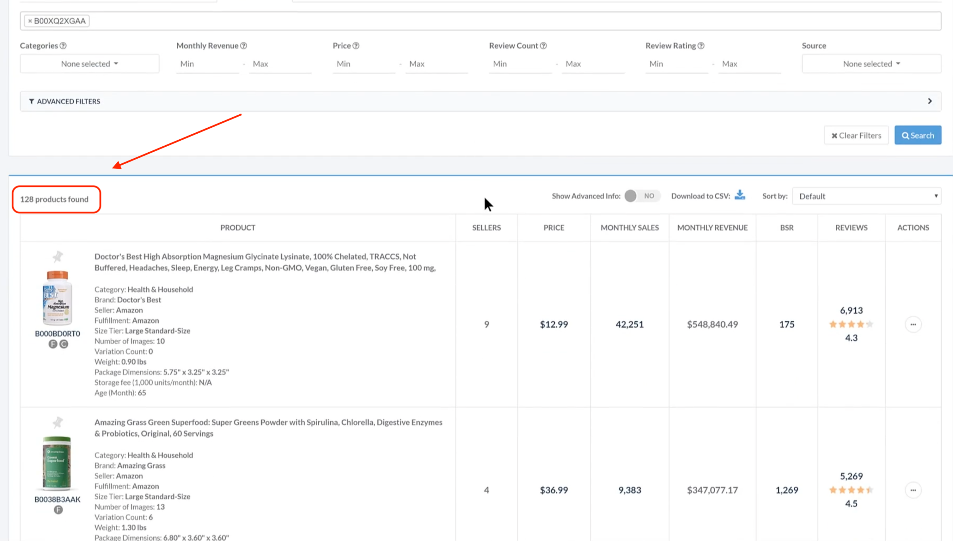Open the Categories None selected dropdown
The image size is (953, 541).
point(89,64)
